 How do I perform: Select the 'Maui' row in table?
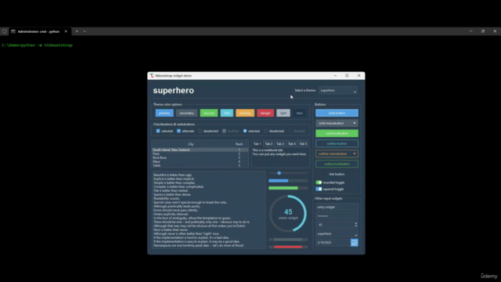tap(200, 161)
